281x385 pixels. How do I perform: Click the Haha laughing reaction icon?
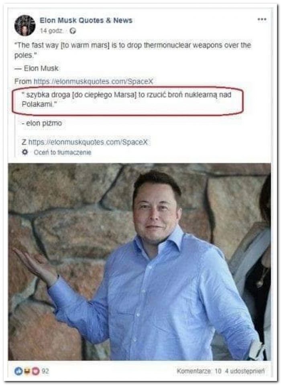point(27,371)
